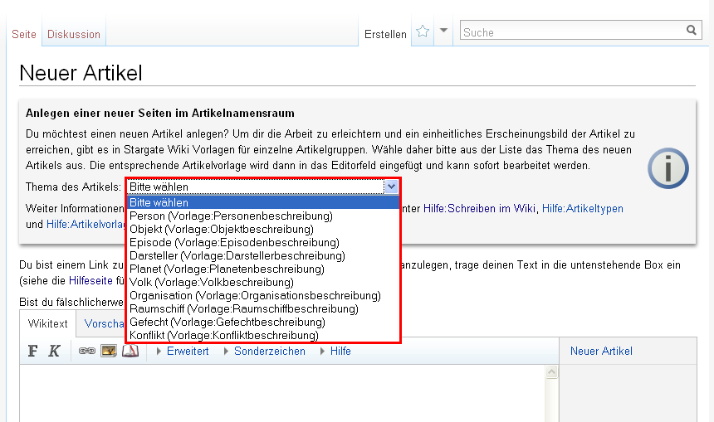Pick Raumschiff (Vorlage:Raumschiffbeschreibung) option
This screenshot has height=422, width=714.
[x=244, y=308]
